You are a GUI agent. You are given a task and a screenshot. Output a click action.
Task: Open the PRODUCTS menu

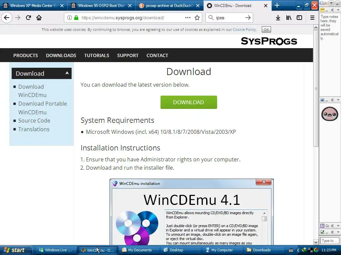[26, 55]
